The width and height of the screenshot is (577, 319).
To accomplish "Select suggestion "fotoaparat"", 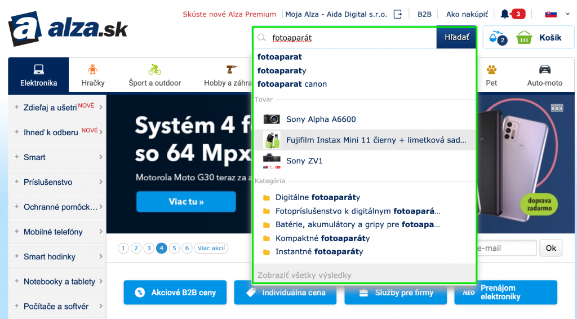I will (279, 57).
